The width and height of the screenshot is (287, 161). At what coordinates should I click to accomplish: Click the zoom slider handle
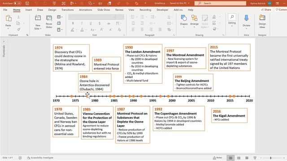(270, 158)
